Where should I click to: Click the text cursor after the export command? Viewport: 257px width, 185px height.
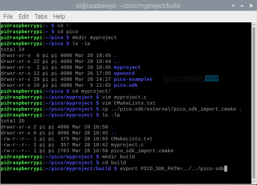[226, 169]
